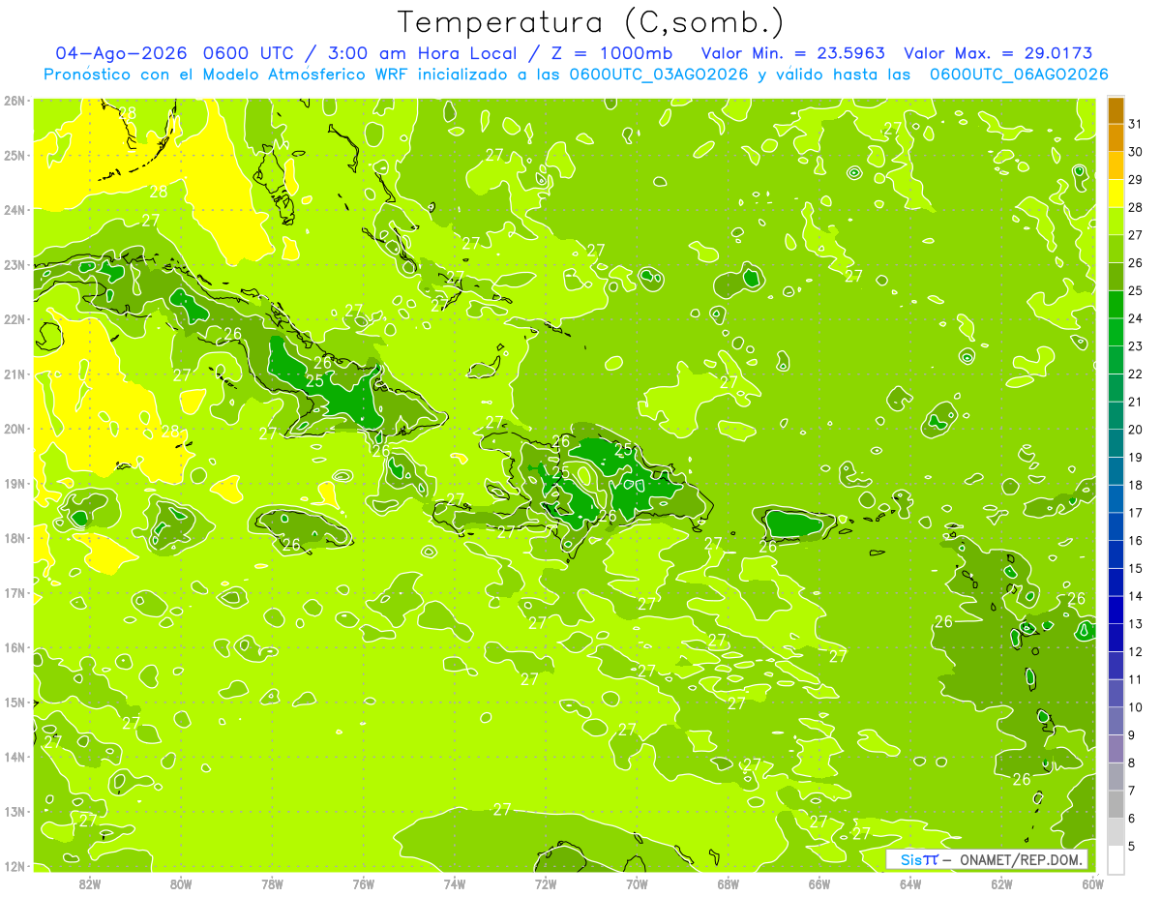Select the "Valor Max. = 29.0173" text
Viewport: 1161px width, 897px height.
click(997, 53)
